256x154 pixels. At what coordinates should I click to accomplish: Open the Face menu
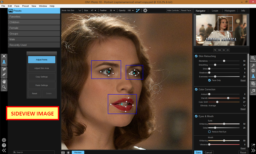[x=17, y=6]
